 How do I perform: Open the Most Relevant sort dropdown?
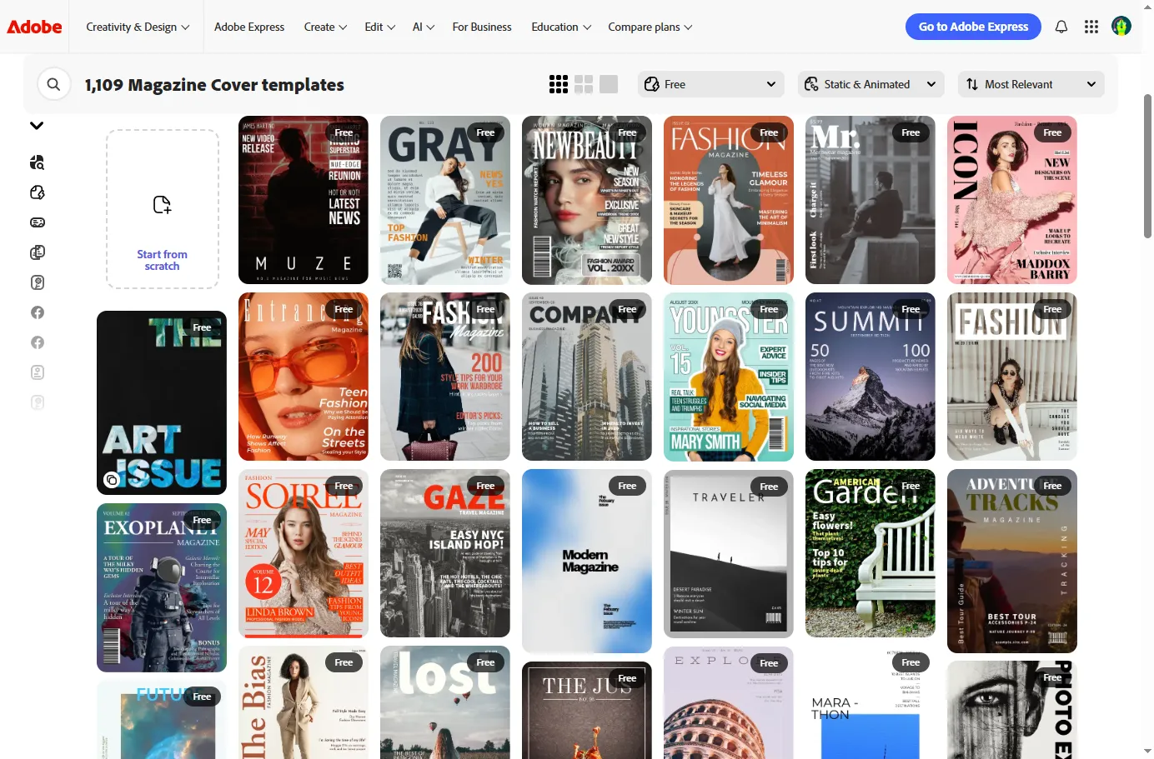pos(1031,84)
